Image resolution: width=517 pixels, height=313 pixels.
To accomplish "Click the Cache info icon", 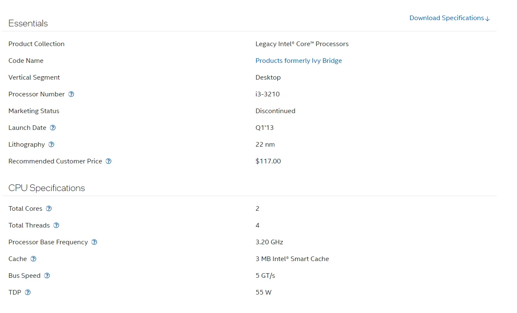I will [34, 259].
